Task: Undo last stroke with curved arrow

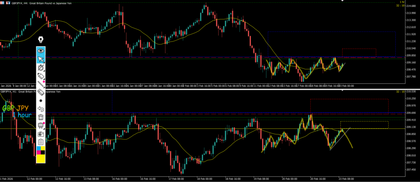Action: click(x=41, y=109)
